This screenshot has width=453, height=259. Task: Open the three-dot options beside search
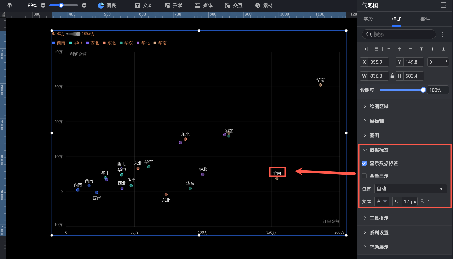pos(442,34)
